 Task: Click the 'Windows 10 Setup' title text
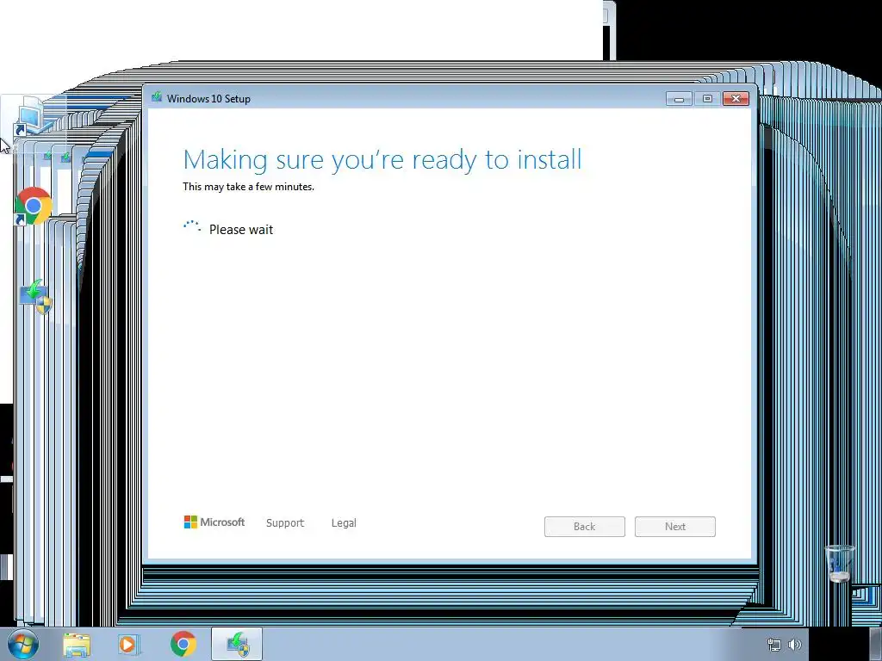[x=208, y=98]
